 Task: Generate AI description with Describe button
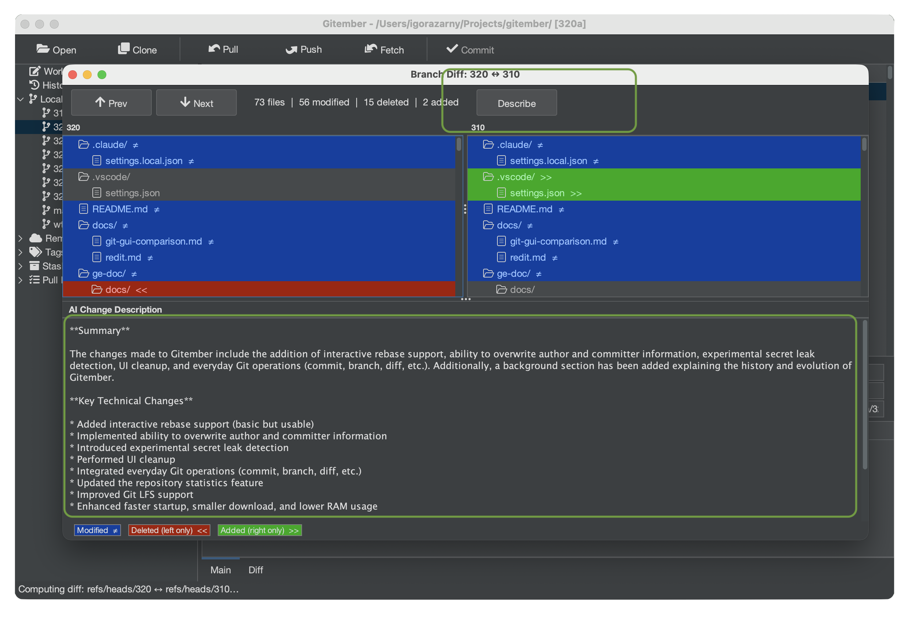pos(516,103)
